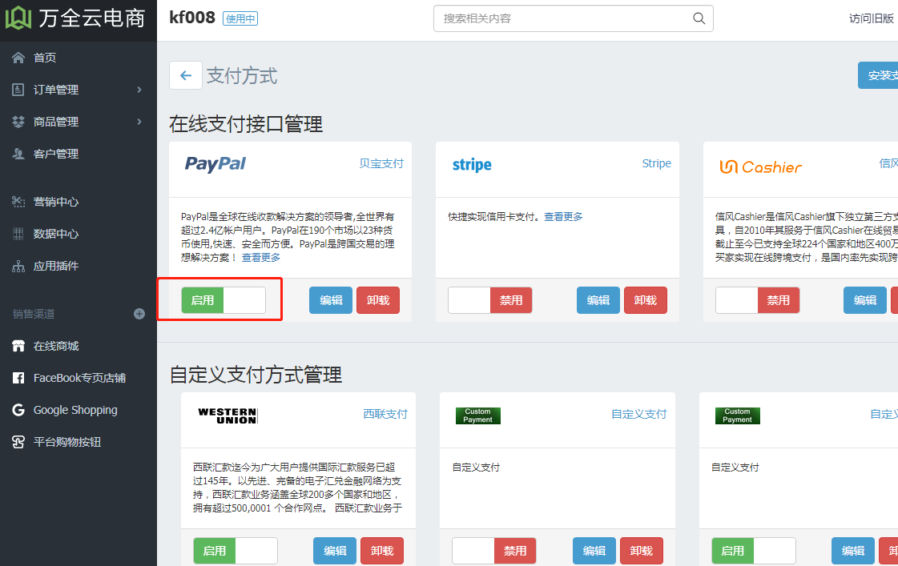The width and height of the screenshot is (898, 566).
Task: Select the 客户管理 customer management icon
Action: pos(18,153)
